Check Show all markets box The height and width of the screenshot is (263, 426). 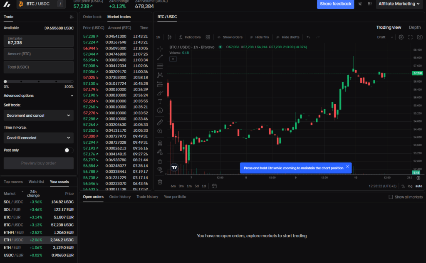pos(391,197)
